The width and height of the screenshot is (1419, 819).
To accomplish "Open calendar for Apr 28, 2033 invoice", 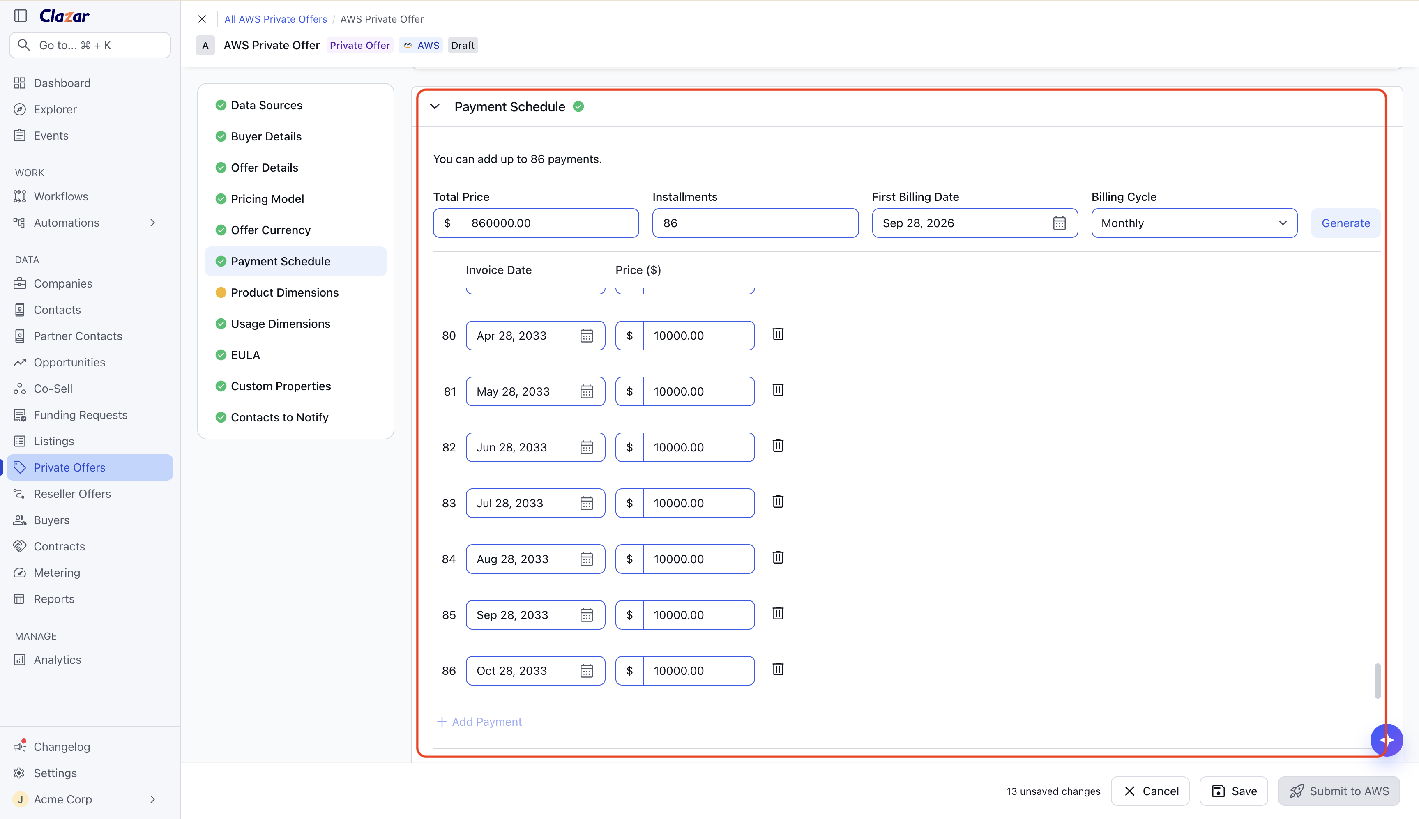I will coord(586,336).
